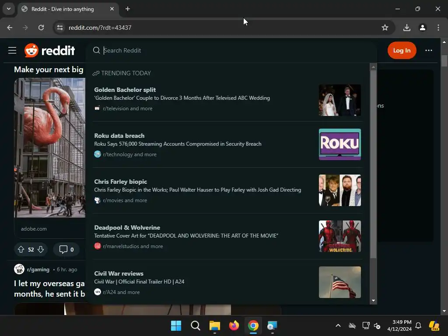Click r/marvelstudios and more
This screenshot has height=336, width=448.
[133, 246]
